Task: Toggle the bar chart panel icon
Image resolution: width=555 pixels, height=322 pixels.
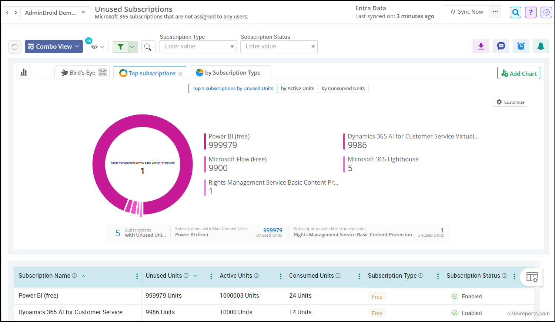Action: pos(24,72)
